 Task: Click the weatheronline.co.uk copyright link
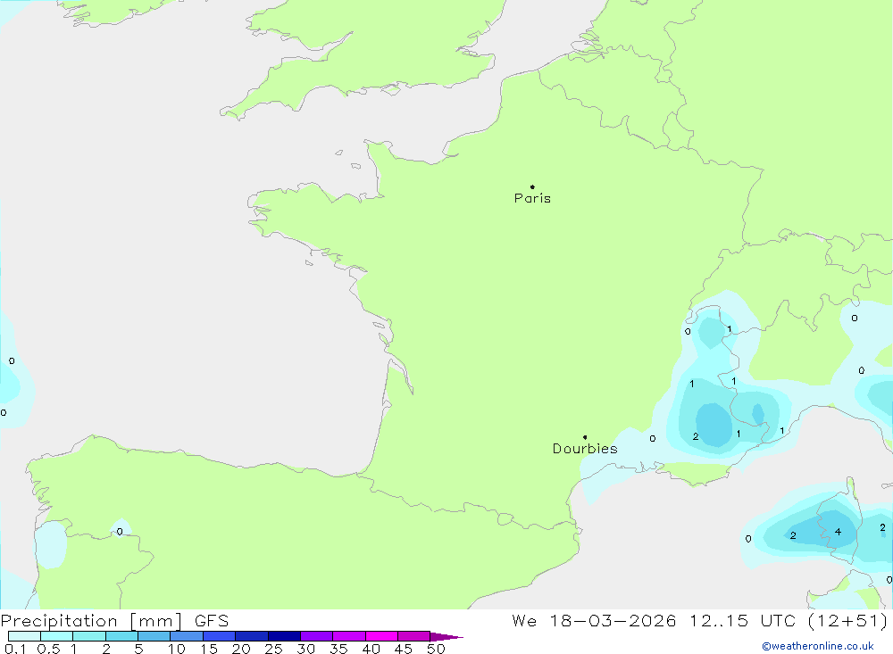coord(818,646)
